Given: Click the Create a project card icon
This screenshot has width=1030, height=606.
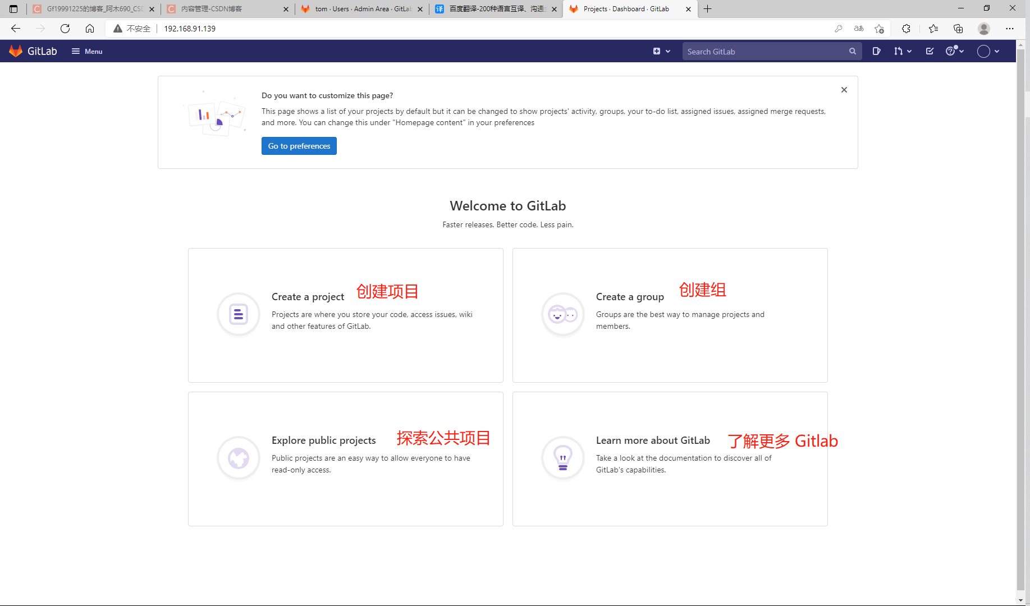Looking at the screenshot, I should [x=239, y=314].
